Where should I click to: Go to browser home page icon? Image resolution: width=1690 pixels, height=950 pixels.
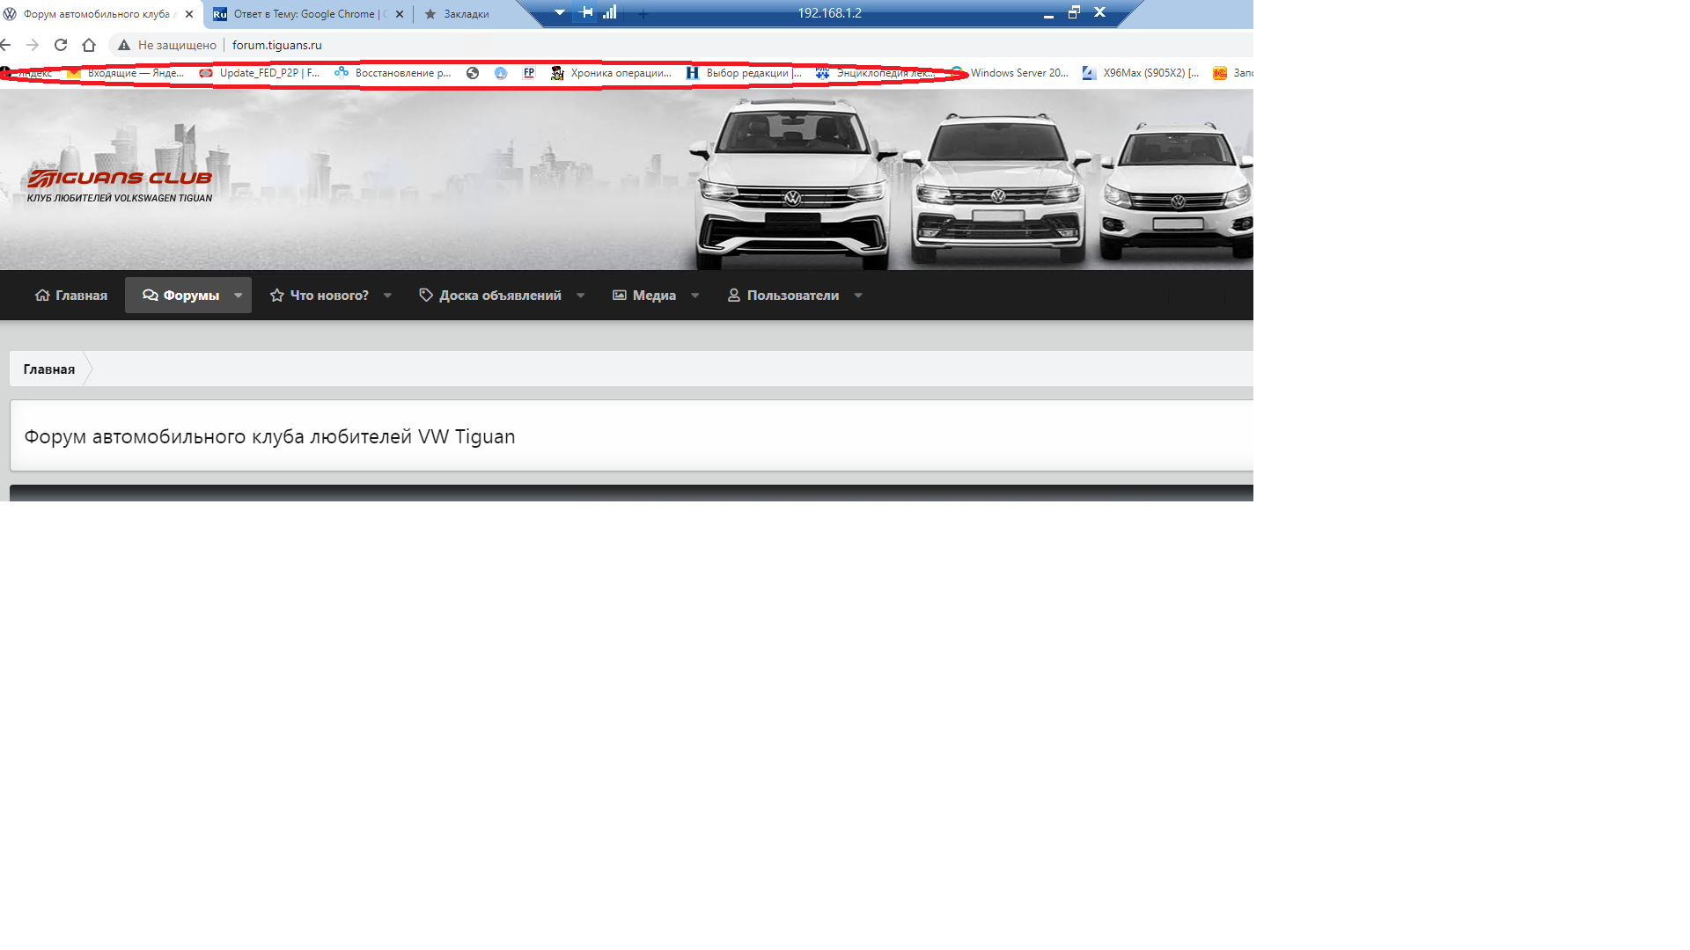[89, 45]
